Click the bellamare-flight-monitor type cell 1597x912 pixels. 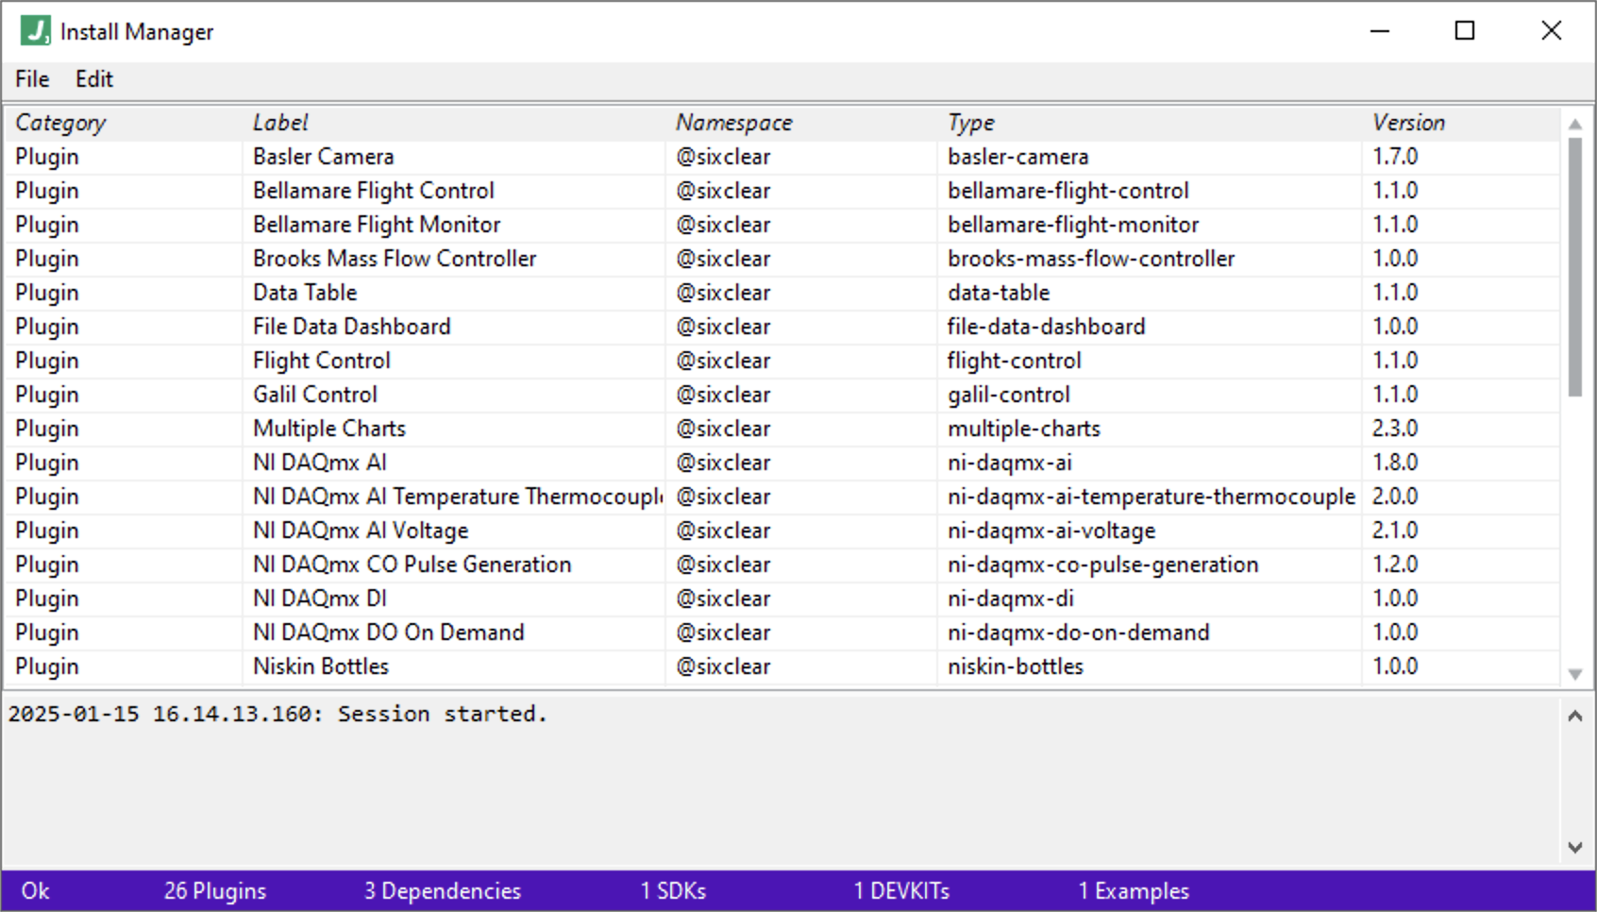coord(1074,225)
